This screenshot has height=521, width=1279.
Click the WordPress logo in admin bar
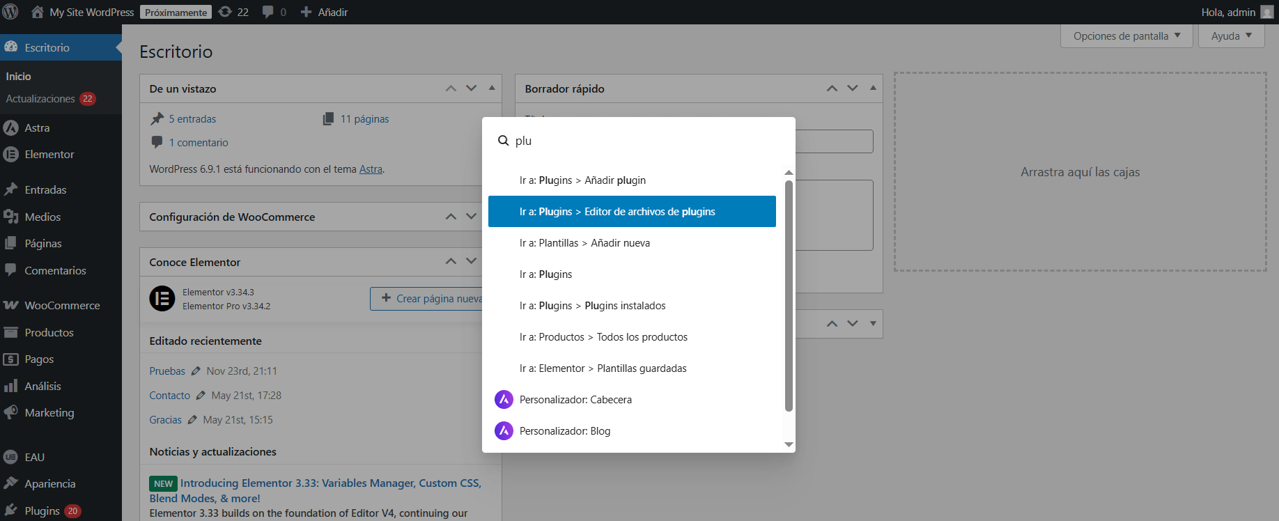[x=10, y=12]
